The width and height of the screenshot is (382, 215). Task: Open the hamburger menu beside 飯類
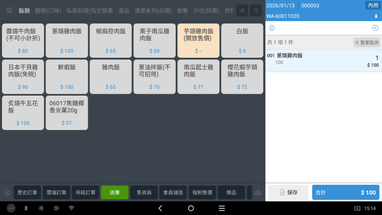[x=9, y=10]
